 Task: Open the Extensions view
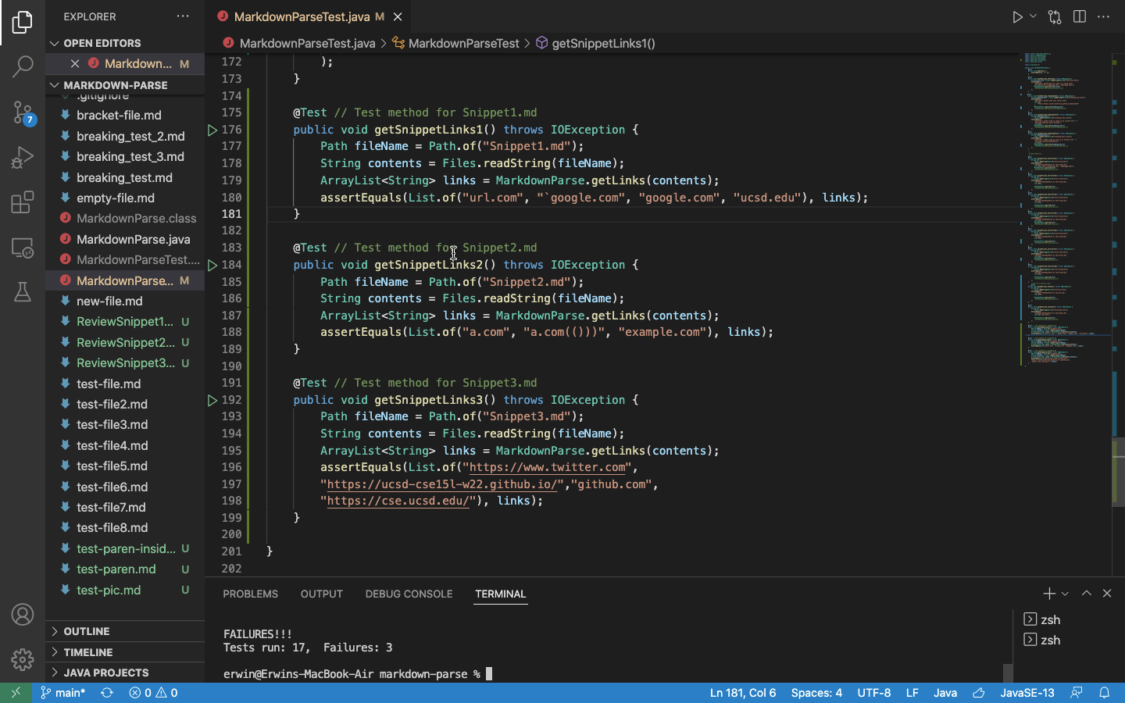[x=23, y=202]
